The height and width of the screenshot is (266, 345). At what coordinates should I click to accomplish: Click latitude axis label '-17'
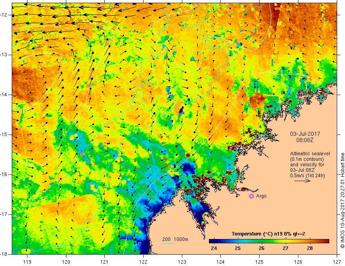4,214
